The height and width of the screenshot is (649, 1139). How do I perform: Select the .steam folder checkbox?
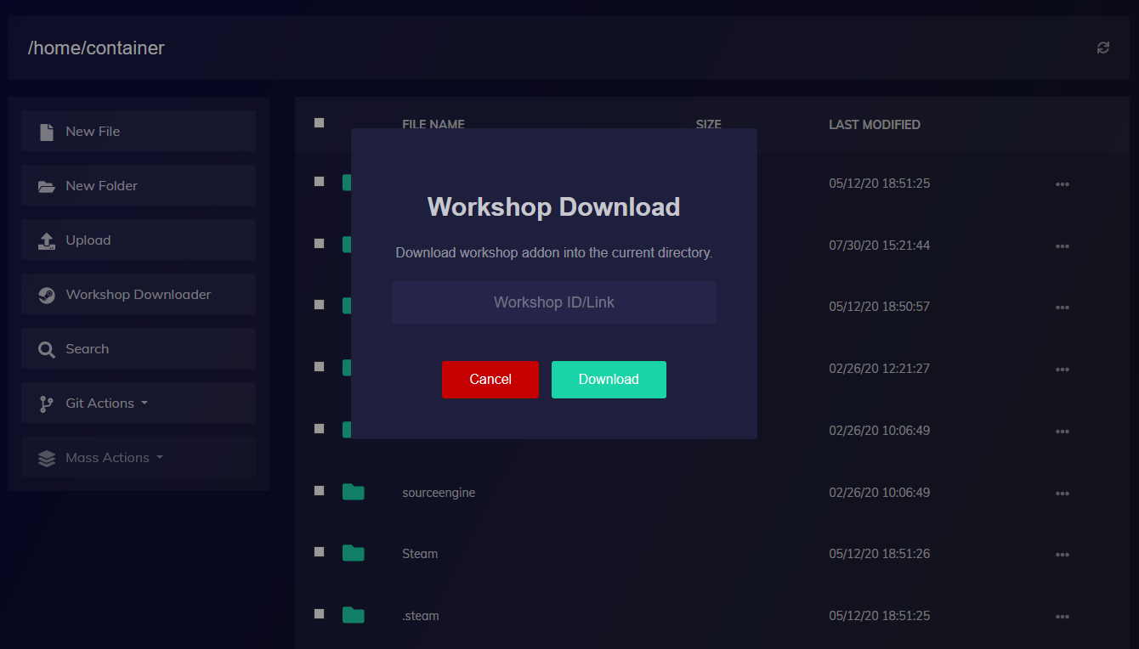point(320,613)
